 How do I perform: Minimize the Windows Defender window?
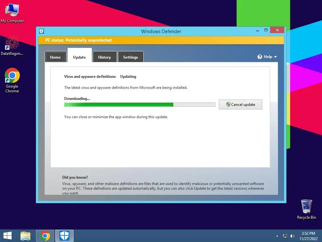coord(258,31)
